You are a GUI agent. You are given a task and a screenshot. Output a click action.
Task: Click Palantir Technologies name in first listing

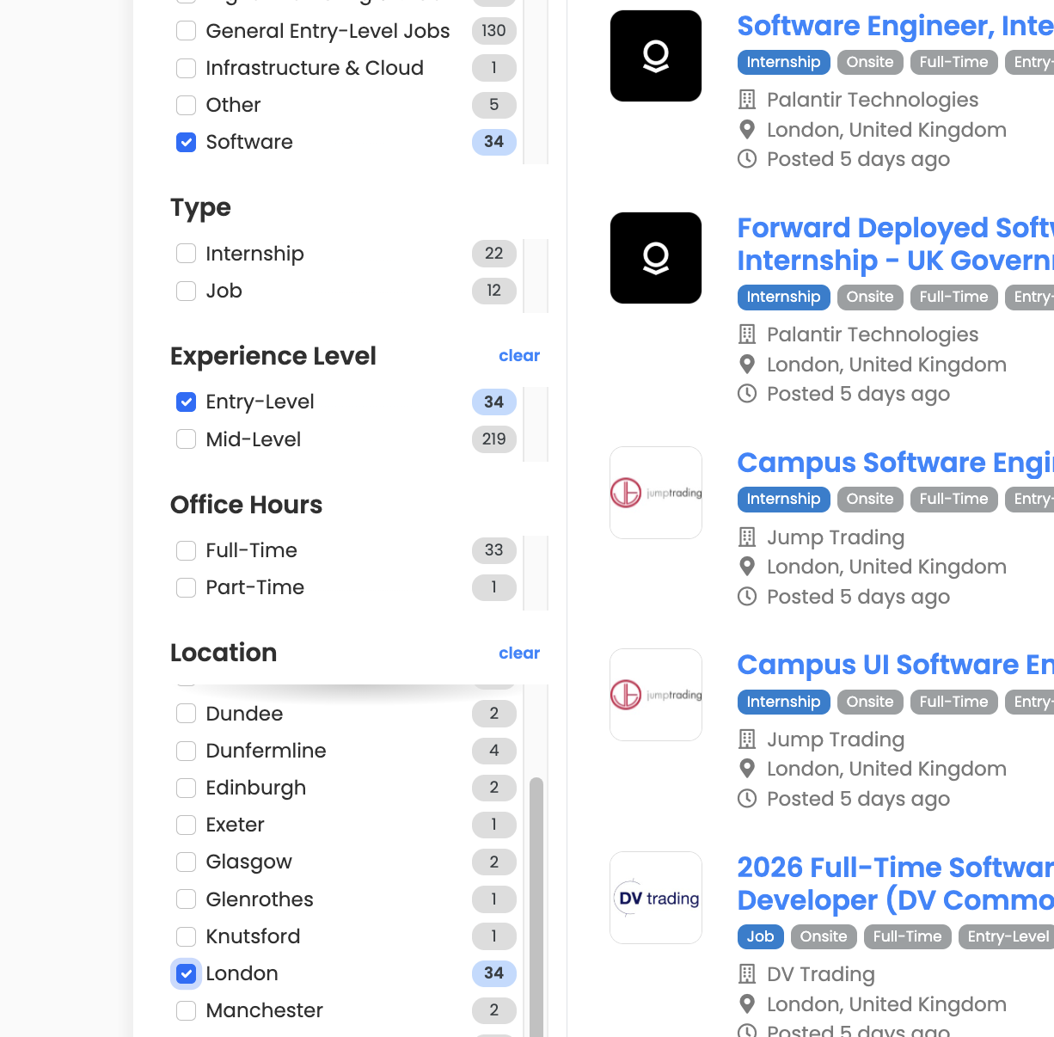coord(873,100)
